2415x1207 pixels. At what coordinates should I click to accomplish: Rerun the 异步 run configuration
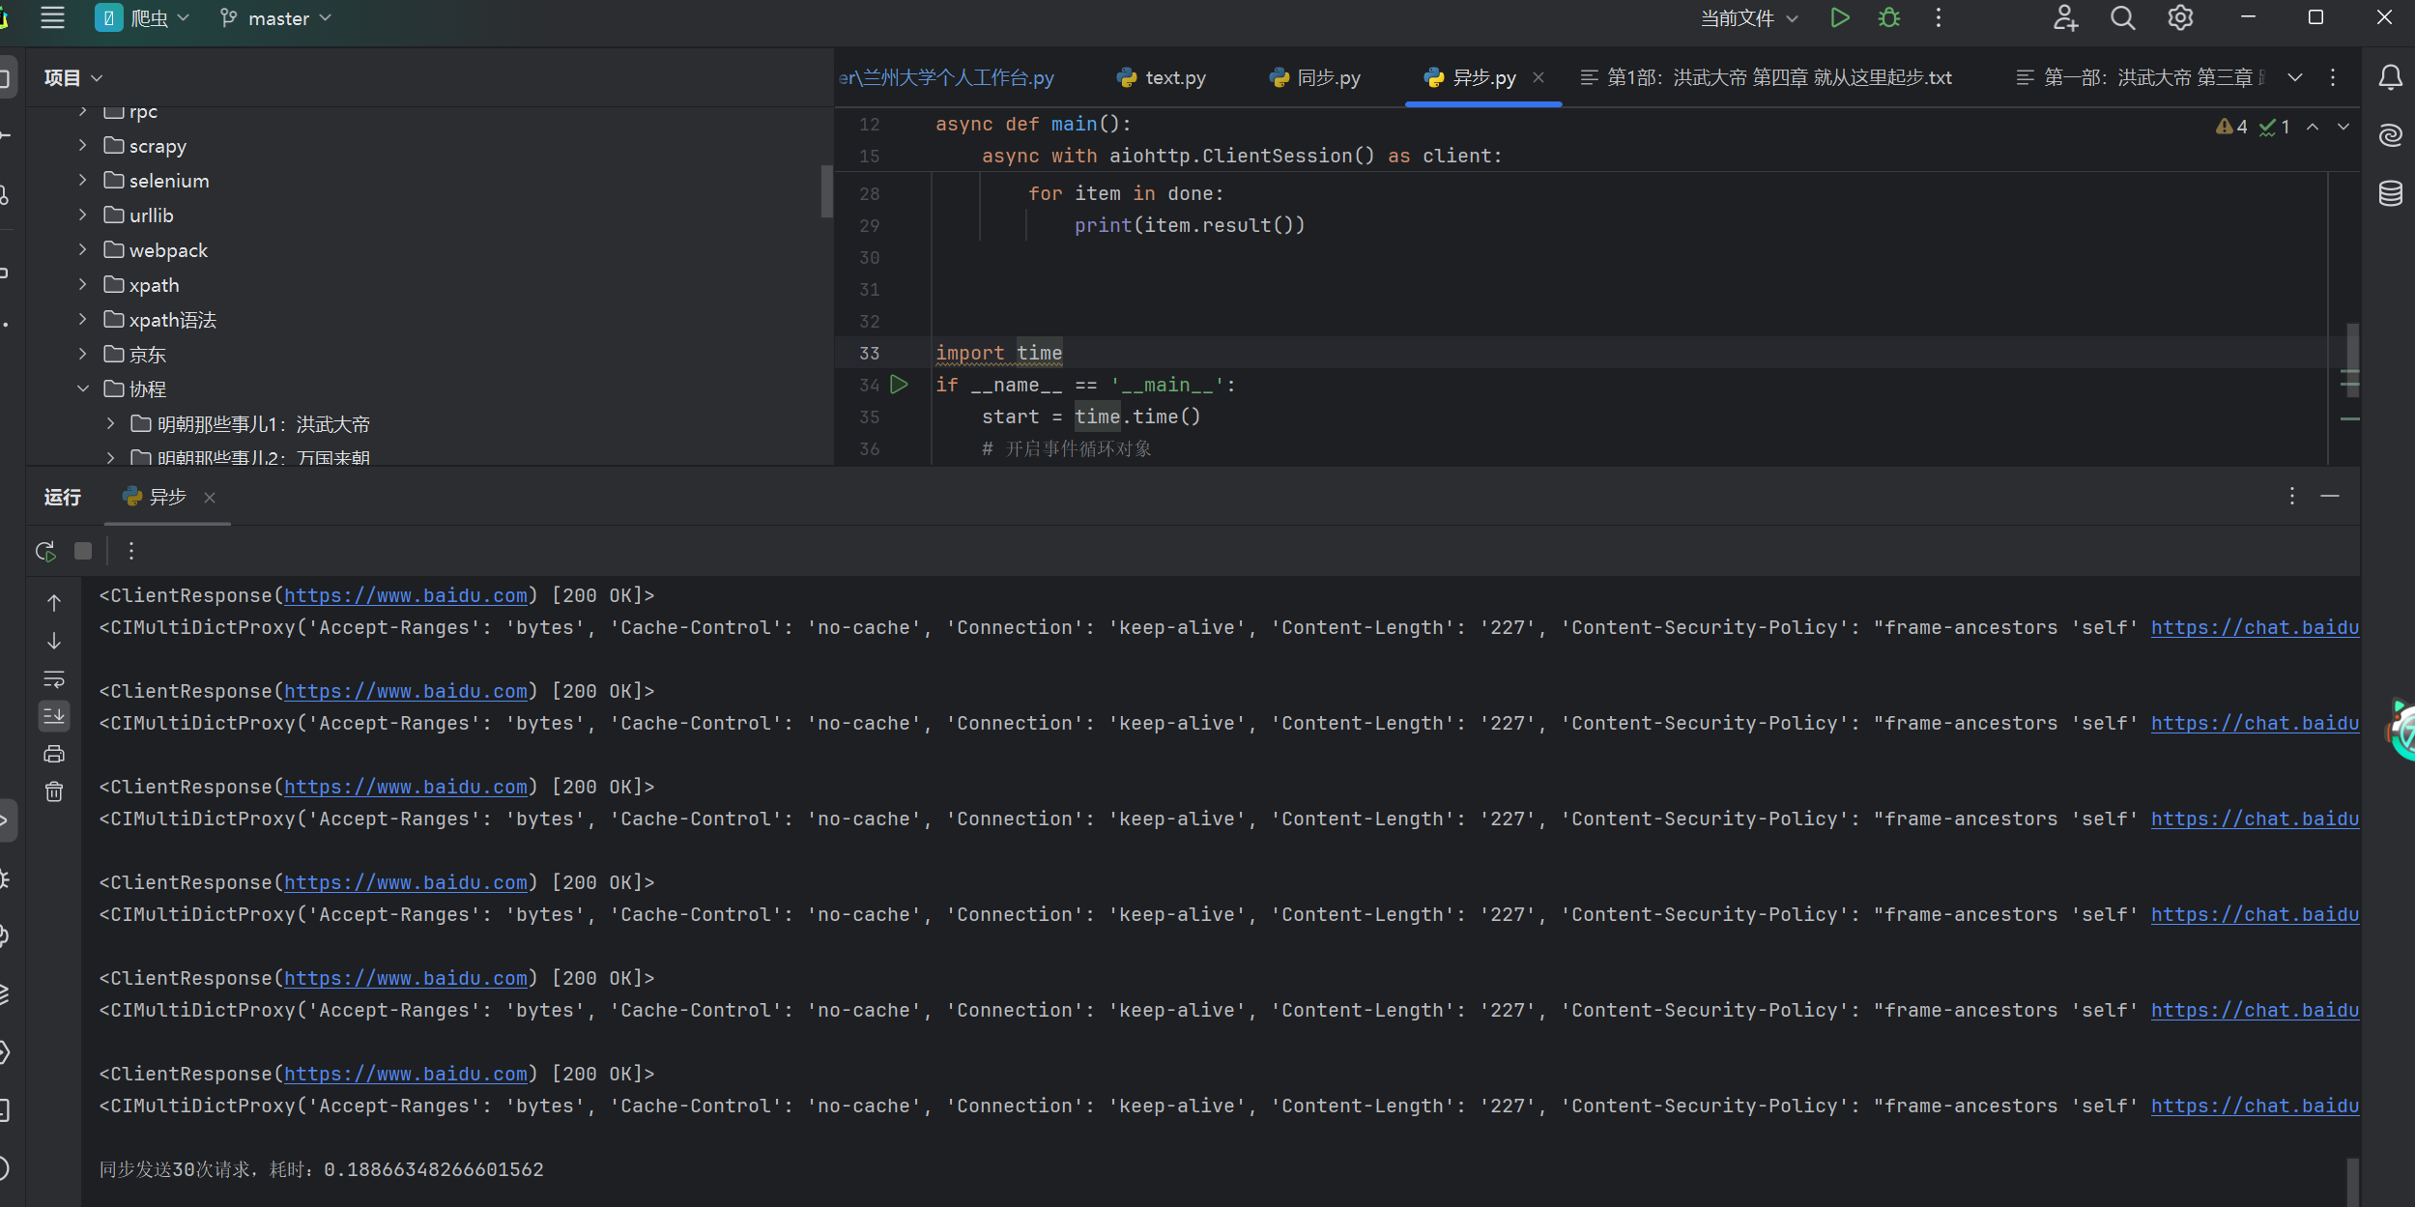[45, 551]
